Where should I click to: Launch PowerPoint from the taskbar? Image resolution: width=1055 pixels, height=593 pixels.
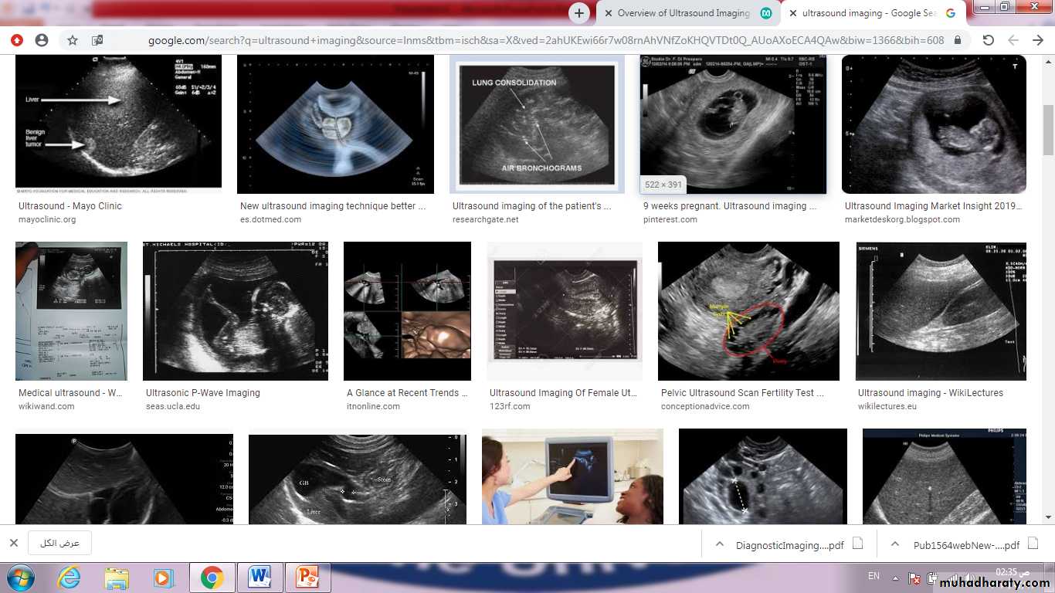307,577
